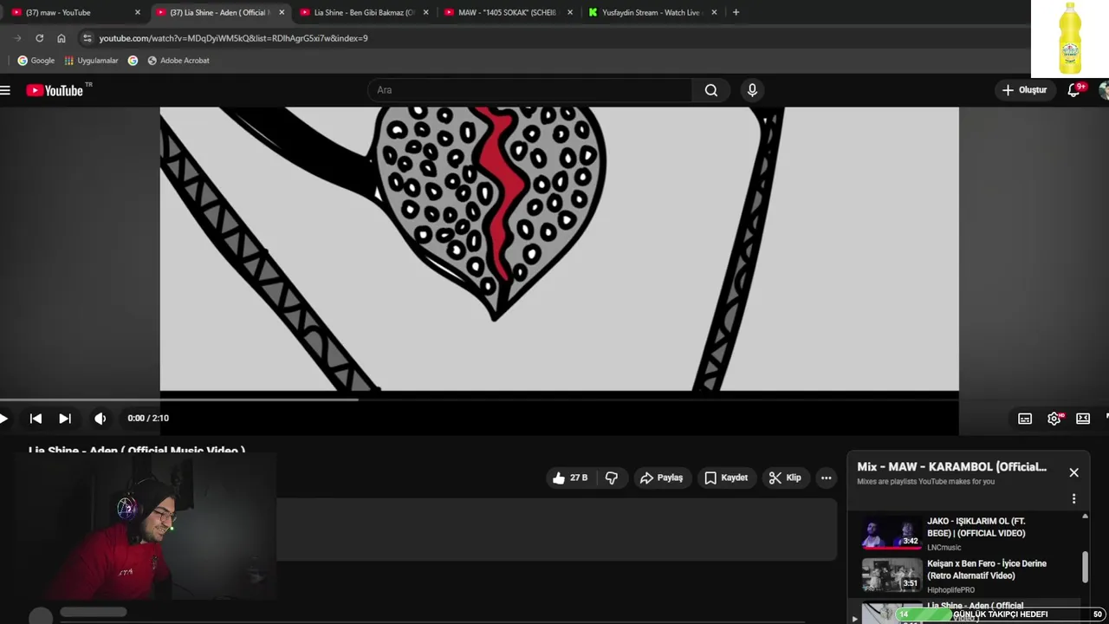Close the Yusfaydin Stream tab
This screenshot has height=624, width=1109.
click(x=714, y=12)
